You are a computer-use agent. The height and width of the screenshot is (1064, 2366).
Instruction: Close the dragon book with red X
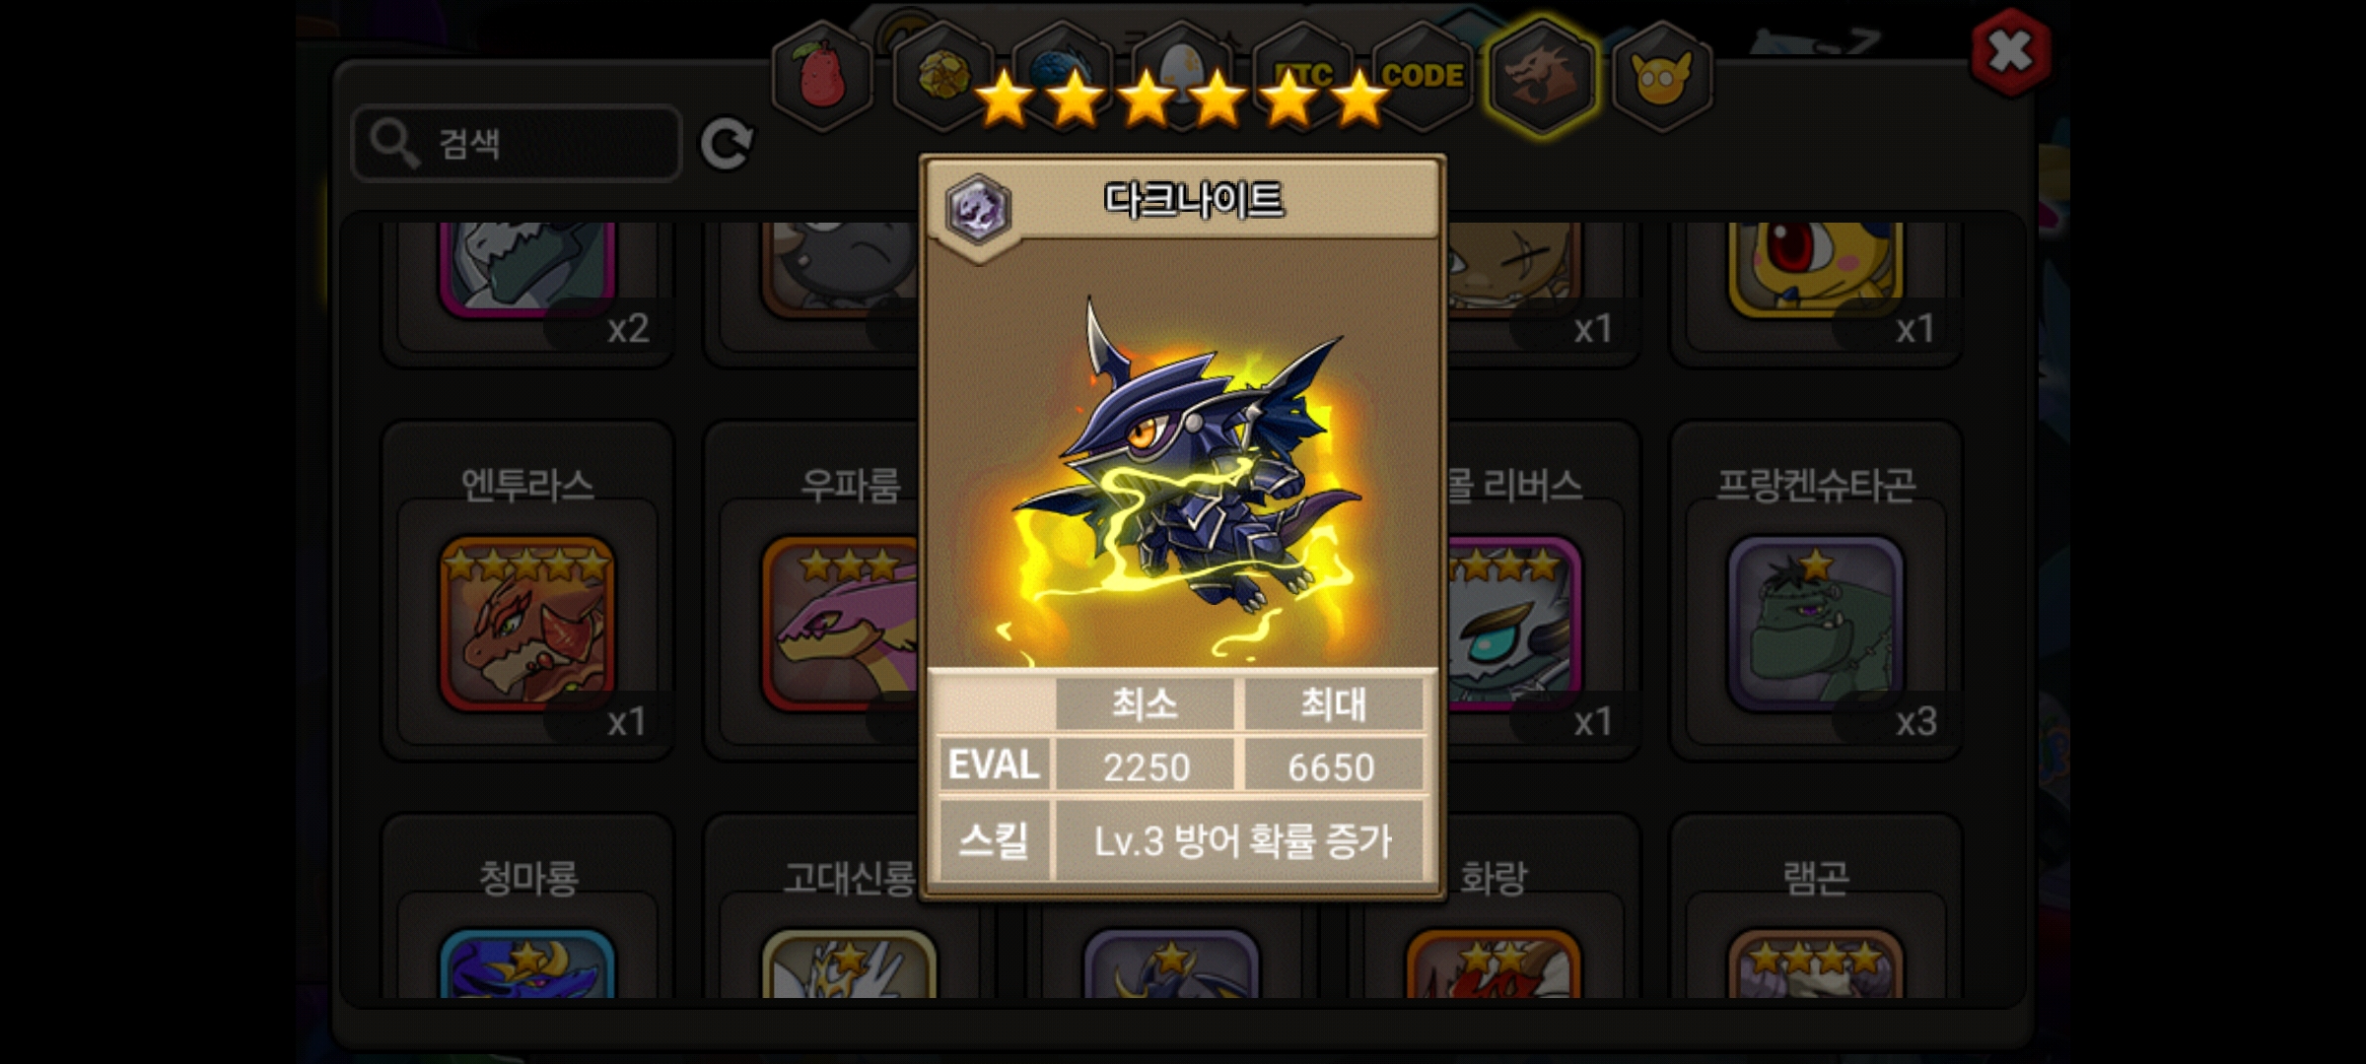[2010, 52]
